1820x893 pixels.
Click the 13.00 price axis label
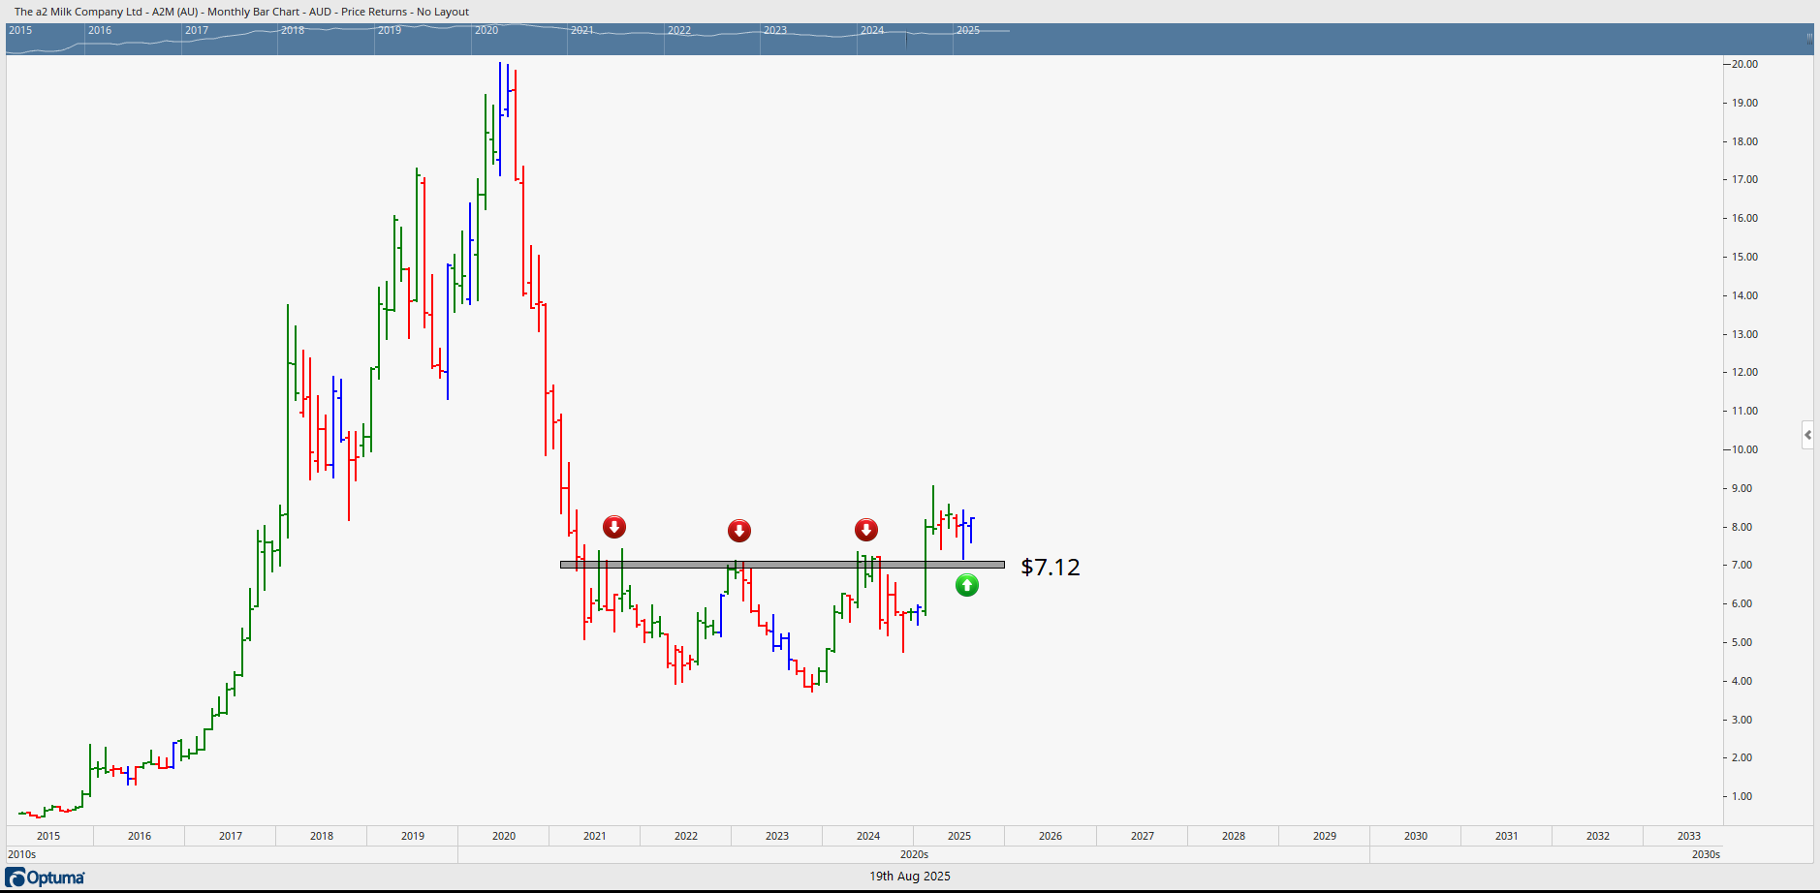click(x=1745, y=334)
